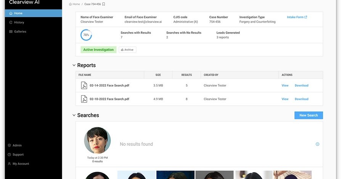Go to My Account in sidebar
The image size is (341, 179).
click(x=21, y=164)
